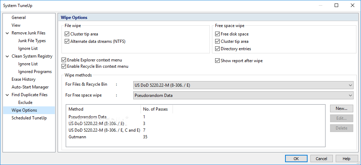Open Auto-Start Manager settings
361x165 pixels.
click(30, 87)
